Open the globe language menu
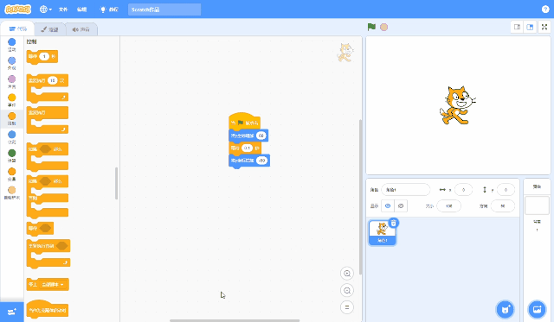 coord(46,9)
